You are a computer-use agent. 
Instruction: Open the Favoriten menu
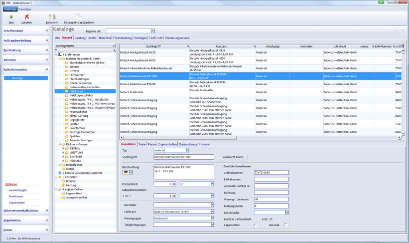[25, 9]
